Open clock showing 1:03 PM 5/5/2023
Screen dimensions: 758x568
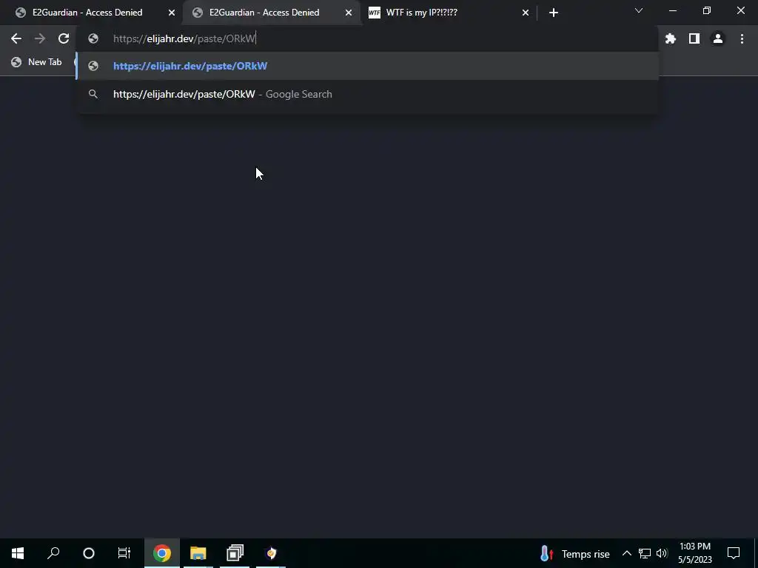point(694,553)
